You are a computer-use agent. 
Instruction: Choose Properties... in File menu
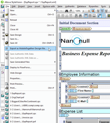pos(30,78)
